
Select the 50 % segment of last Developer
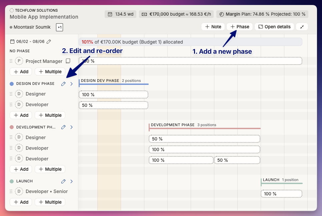(x=237, y=160)
